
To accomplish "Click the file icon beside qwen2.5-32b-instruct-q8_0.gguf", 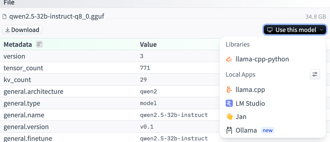I will (x=4, y=16).
